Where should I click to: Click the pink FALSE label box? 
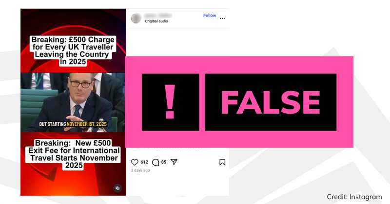271,102
